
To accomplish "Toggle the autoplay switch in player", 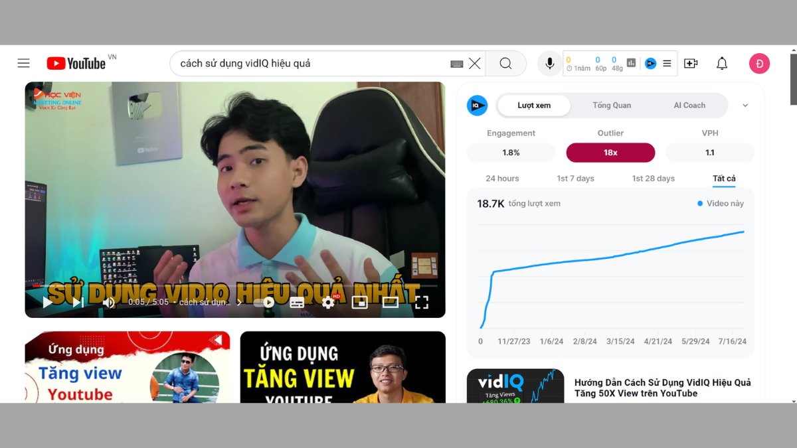I will (264, 303).
